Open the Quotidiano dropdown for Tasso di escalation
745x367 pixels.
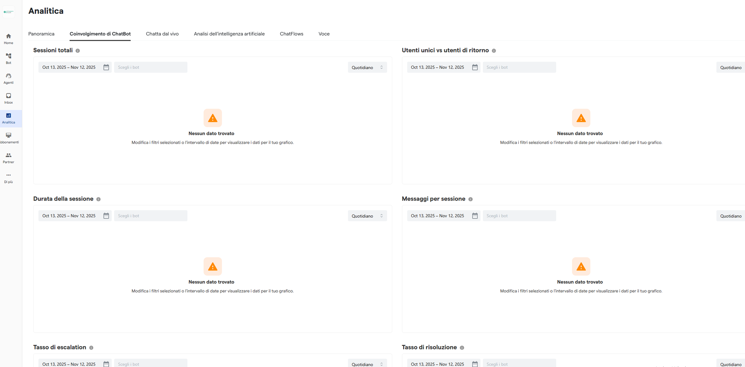click(366, 364)
